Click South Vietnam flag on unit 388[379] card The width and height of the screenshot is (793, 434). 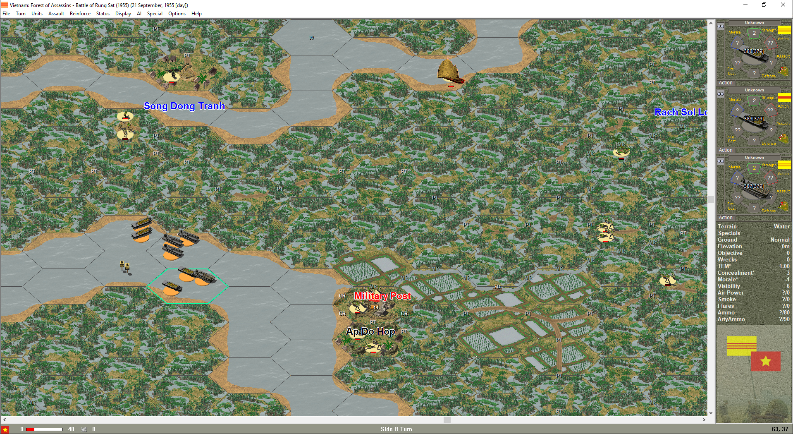[x=784, y=30]
